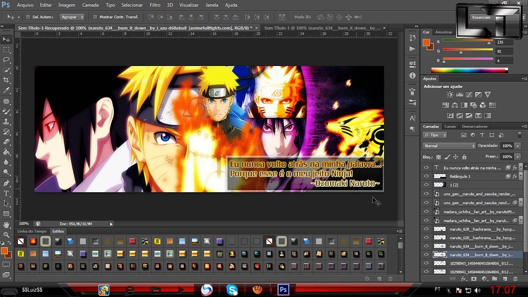
Task: Lock layer position icon
Action: click(x=455, y=157)
